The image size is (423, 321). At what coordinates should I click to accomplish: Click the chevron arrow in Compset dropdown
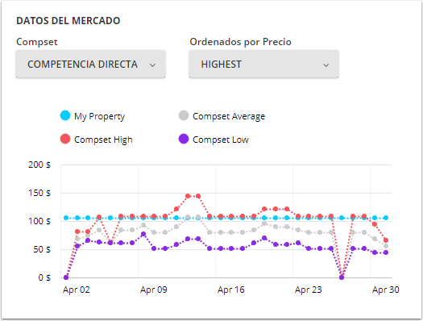[x=153, y=65]
